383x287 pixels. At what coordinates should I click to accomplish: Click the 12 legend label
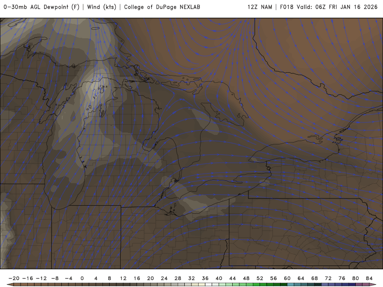(x=123, y=278)
